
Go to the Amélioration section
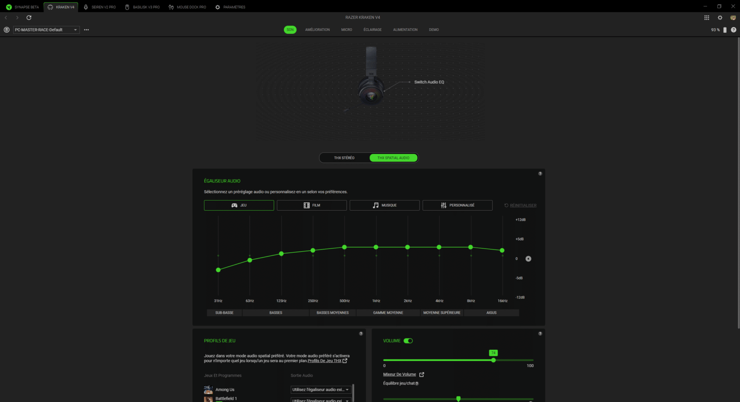point(317,30)
